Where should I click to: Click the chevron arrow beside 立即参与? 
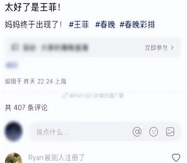172,48
